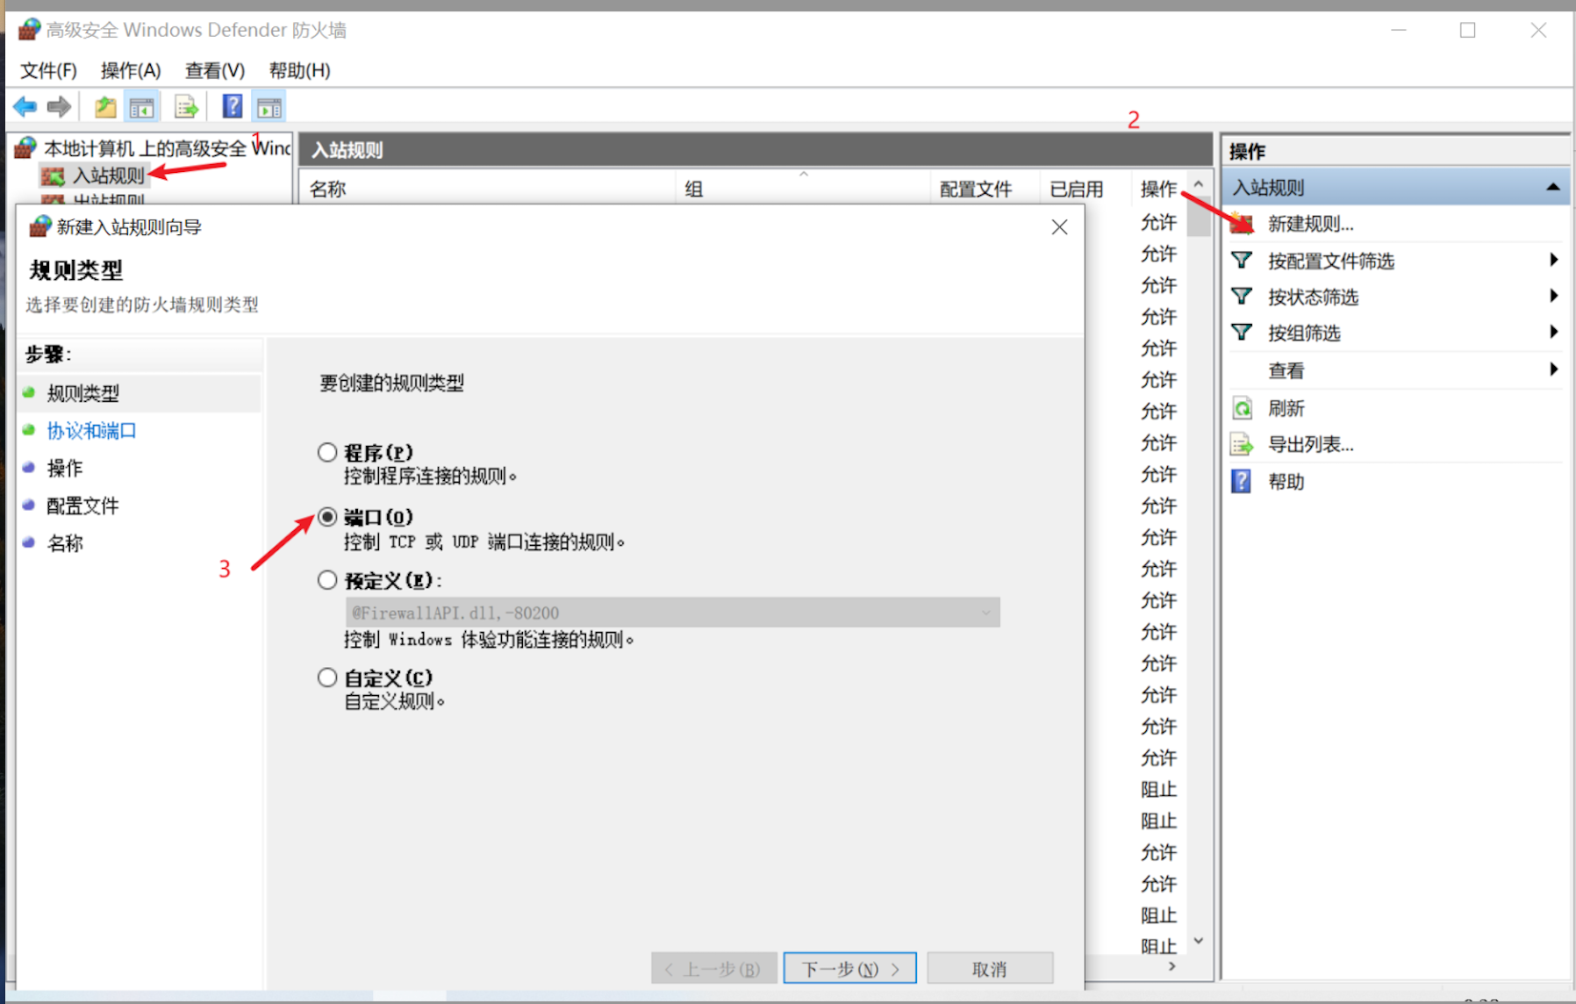Click the 刷新 refresh icon
Image resolution: width=1576 pixels, height=1004 pixels.
pos(1242,408)
